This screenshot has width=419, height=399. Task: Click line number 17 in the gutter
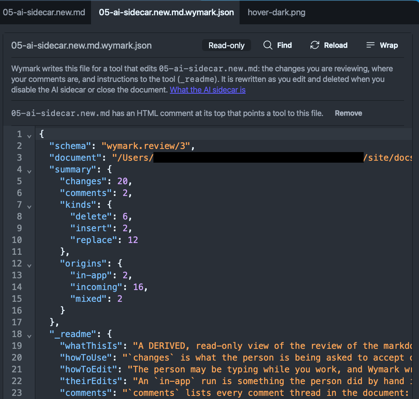click(16, 322)
